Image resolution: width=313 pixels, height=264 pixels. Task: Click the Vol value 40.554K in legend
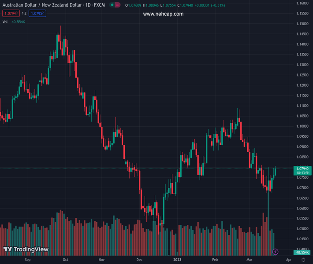point(18,22)
